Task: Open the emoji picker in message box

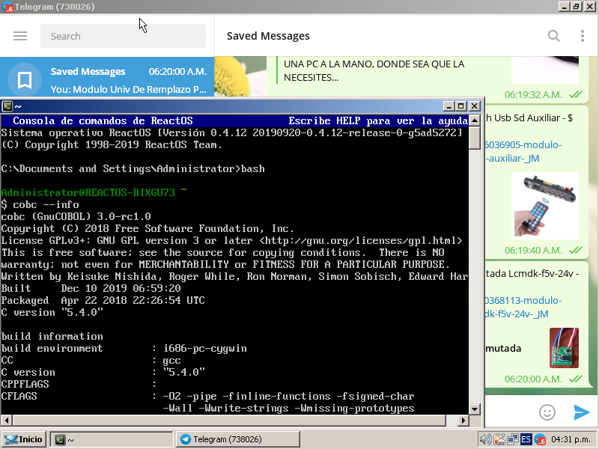Action: pyautogui.click(x=547, y=412)
